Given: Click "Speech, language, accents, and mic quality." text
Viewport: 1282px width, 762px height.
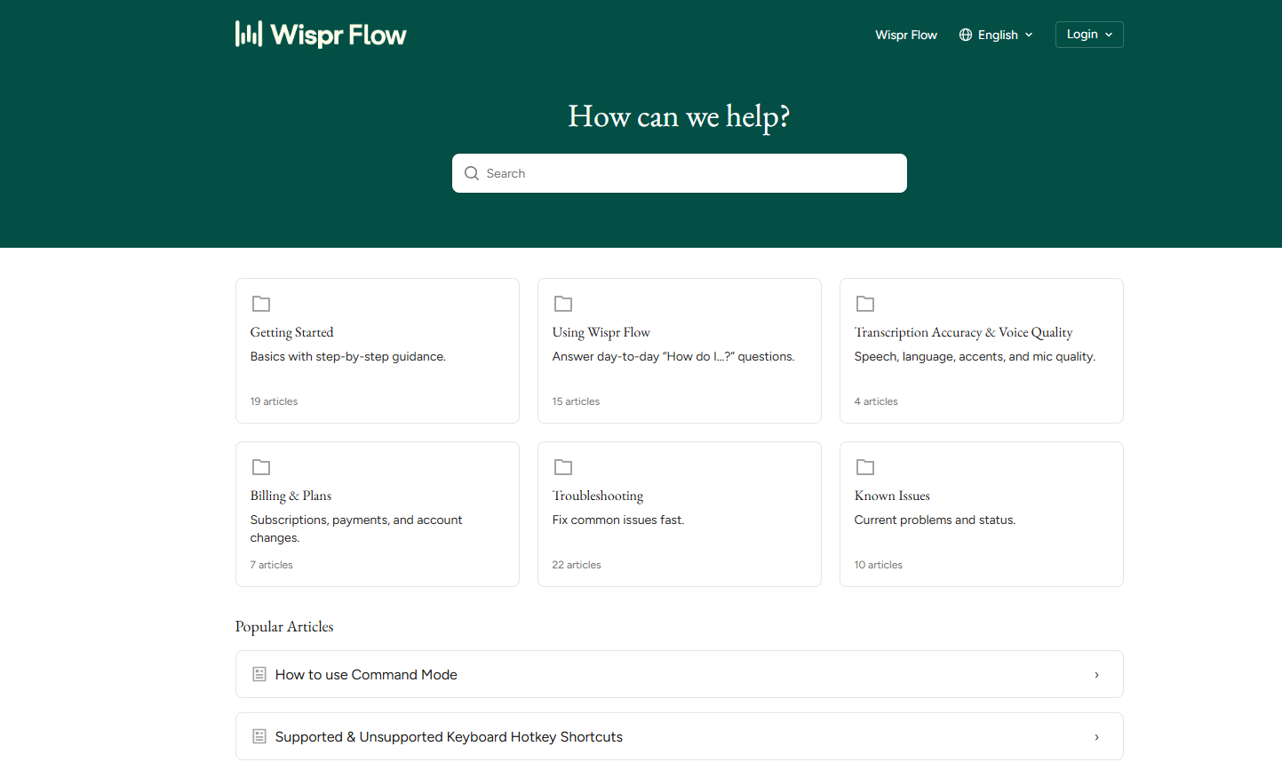Looking at the screenshot, I should 975,356.
